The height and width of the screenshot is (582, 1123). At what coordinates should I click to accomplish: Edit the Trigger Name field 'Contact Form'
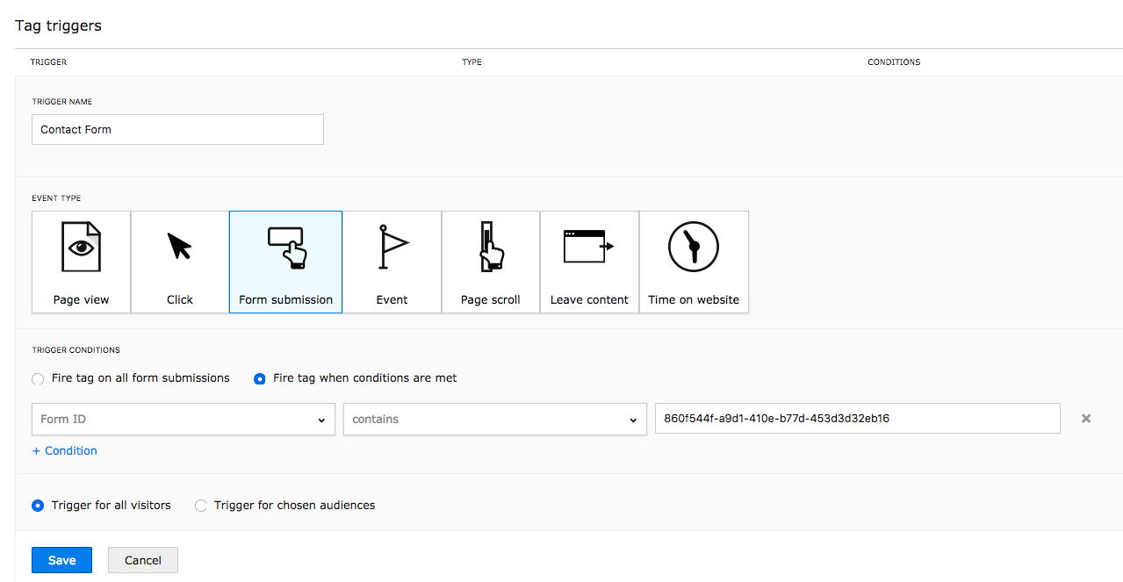click(x=177, y=129)
